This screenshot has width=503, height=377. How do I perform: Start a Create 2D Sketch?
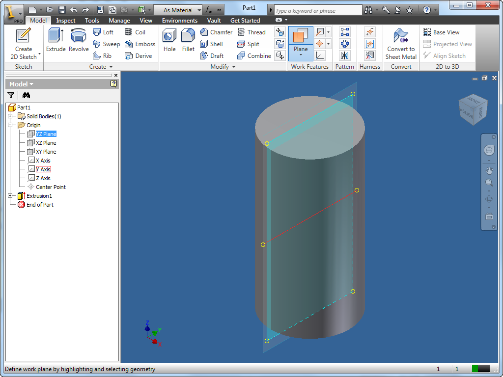pos(24,44)
